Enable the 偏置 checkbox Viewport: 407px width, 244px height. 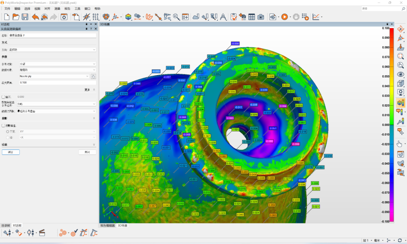click(4, 97)
